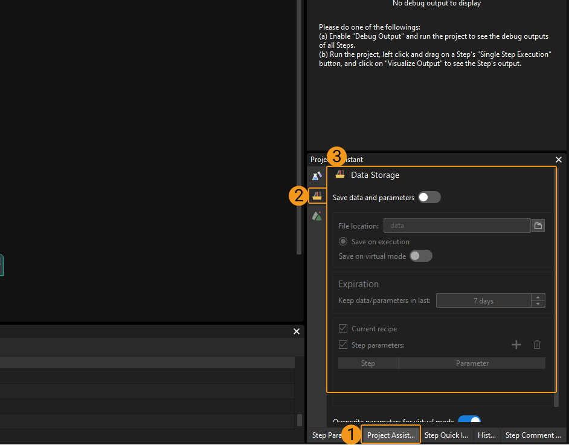This screenshot has height=445, width=569.
Task: Check the Step parameters checkbox
Action: pyautogui.click(x=343, y=345)
